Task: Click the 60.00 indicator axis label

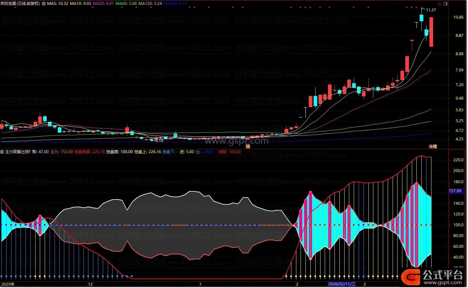Action: tap(459, 247)
